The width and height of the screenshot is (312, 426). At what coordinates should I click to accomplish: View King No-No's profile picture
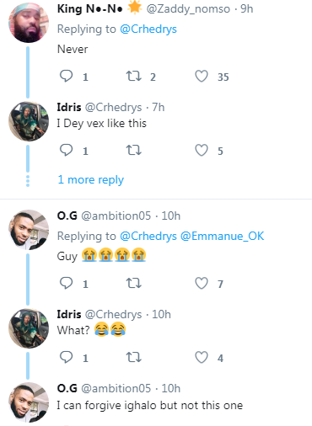(x=29, y=23)
